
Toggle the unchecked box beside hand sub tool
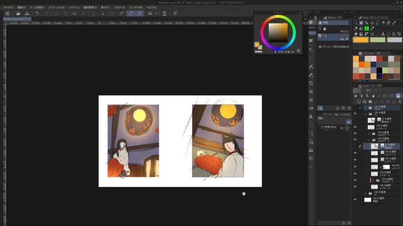click(320, 28)
